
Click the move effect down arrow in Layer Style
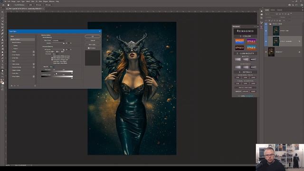tap(18, 85)
